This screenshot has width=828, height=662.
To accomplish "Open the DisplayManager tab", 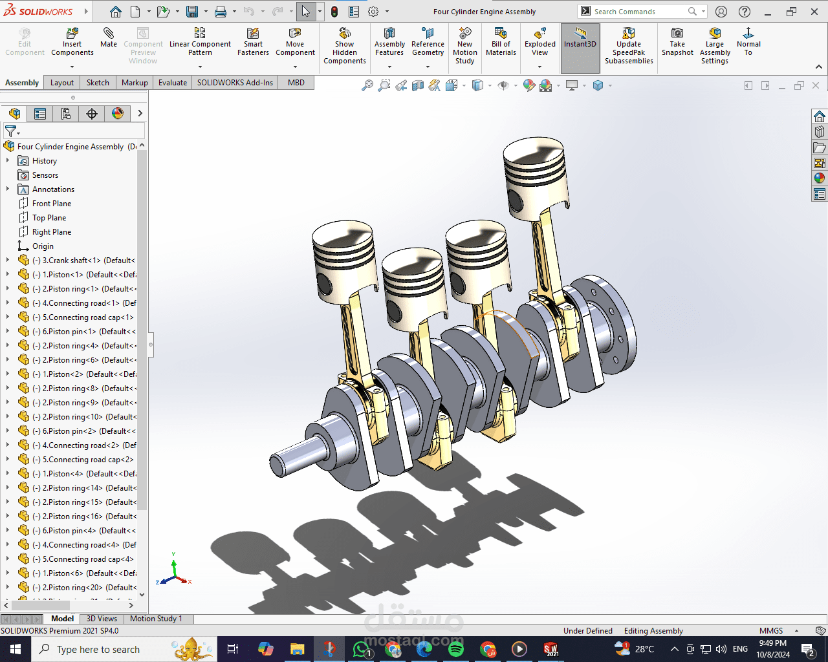I will pyautogui.click(x=118, y=114).
